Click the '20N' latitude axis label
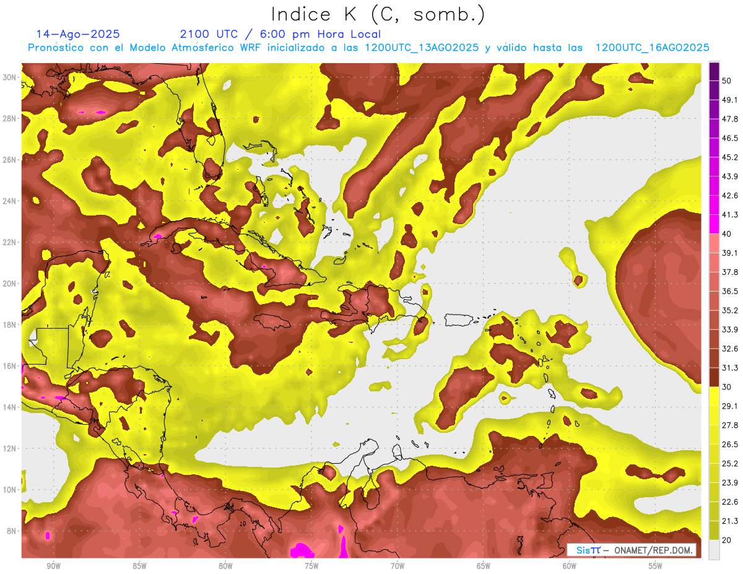Viewport: 743px width, 574px height. (11, 283)
